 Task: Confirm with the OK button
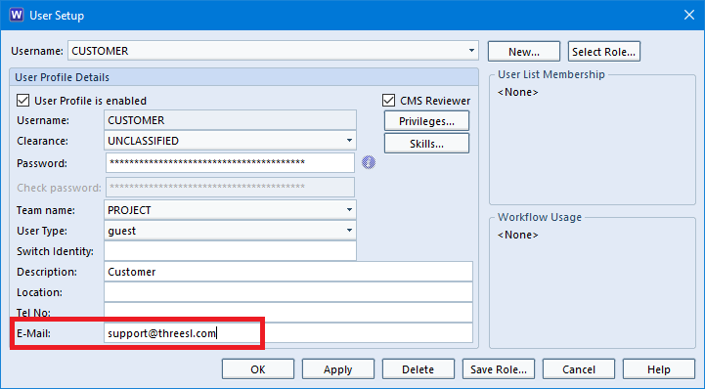[x=258, y=369]
